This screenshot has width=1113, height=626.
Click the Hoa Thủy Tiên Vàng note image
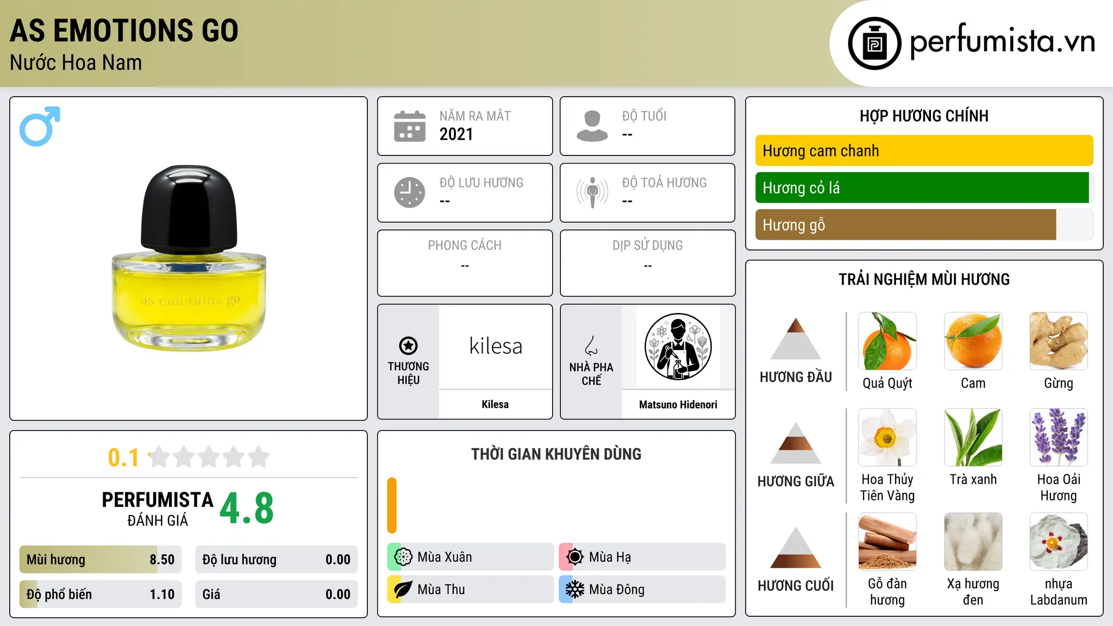pos(887,437)
